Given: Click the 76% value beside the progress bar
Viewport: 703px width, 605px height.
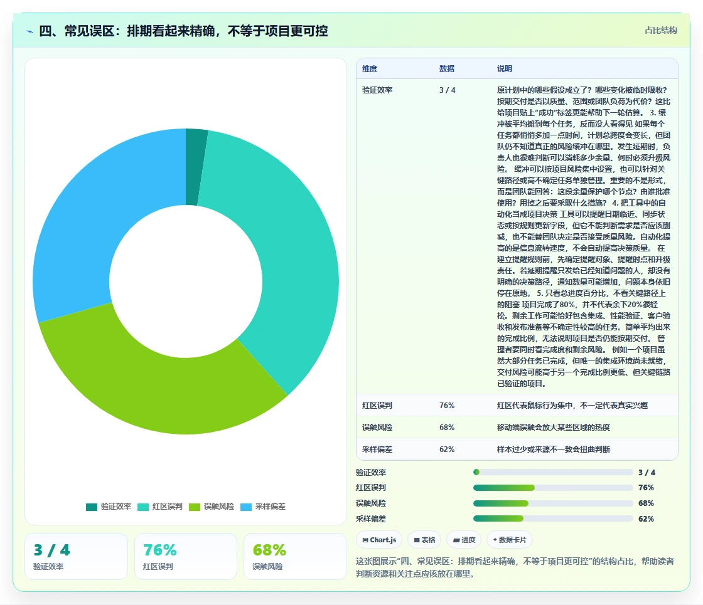Looking at the screenshot, I should click(646, 488).
